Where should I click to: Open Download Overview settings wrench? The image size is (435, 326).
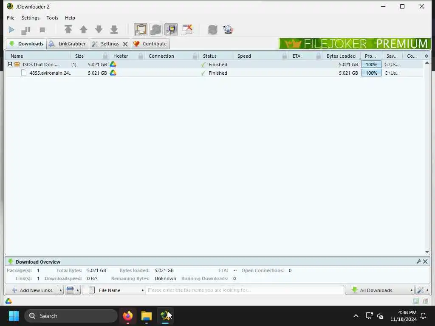pos(418,261)
